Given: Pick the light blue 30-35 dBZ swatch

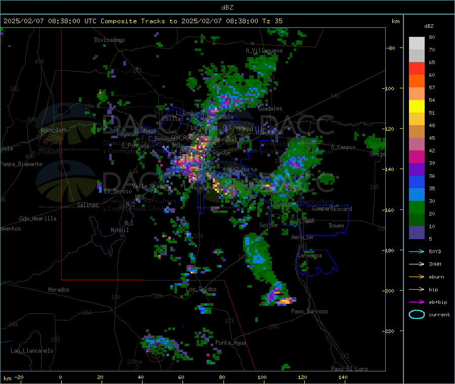Looking at the screenshot, I should coord(417,195).
